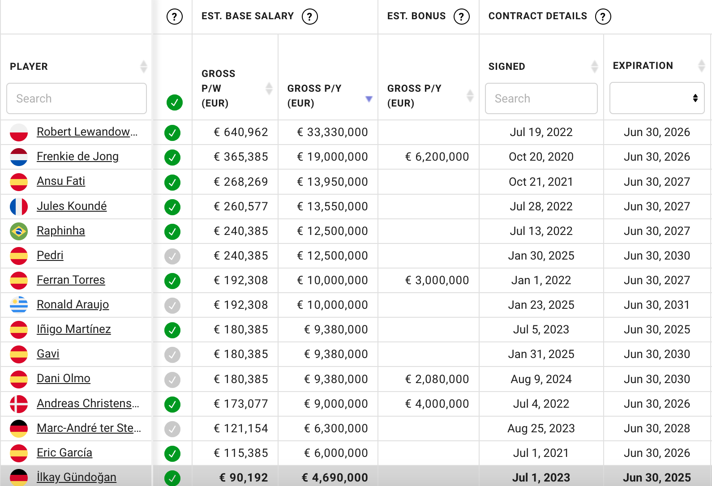Image resolution: width=712 pixels, height=486 pixels.
Task: Open help icon next to Contract Details
Action: click(603, 17)
